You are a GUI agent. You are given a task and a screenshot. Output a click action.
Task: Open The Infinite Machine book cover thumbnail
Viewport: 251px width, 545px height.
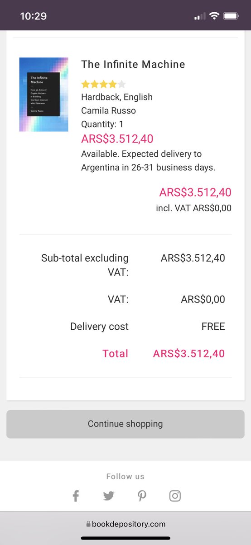(x=44, y=94)
